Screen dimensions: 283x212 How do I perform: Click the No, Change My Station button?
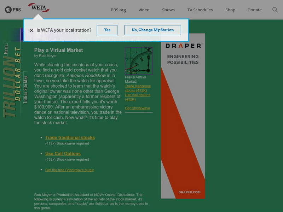[152, 30]
